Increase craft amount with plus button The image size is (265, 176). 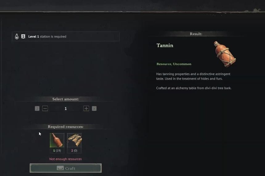point(86,108)
